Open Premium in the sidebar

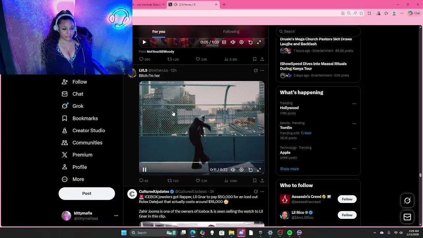(x=77, y=155)
